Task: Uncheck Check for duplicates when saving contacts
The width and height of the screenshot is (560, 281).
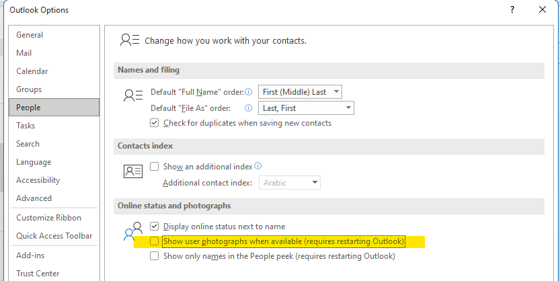Action: coord(155,123)
